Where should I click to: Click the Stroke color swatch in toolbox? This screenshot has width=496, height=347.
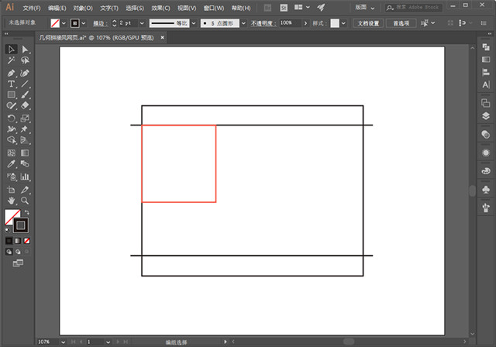click(x=20, y=225)
